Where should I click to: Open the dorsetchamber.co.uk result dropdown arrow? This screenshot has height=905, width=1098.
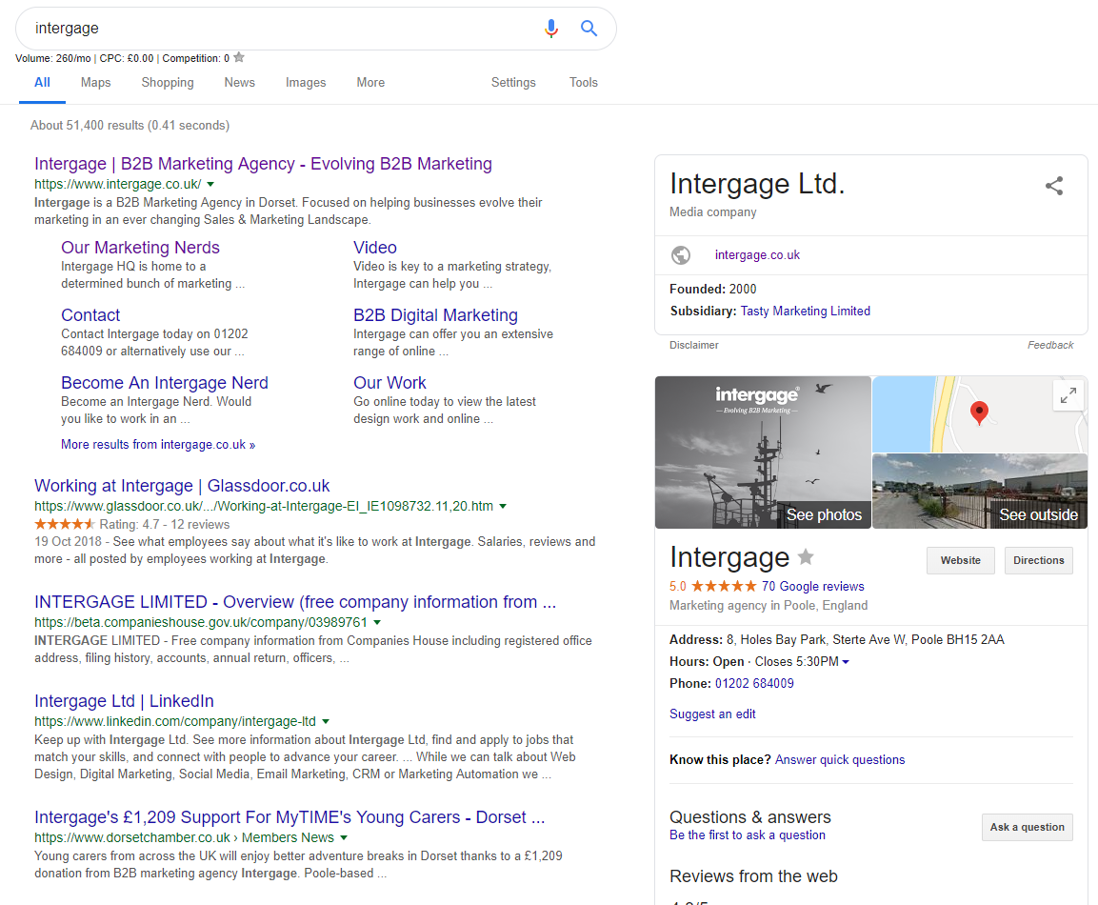[344, 837]
